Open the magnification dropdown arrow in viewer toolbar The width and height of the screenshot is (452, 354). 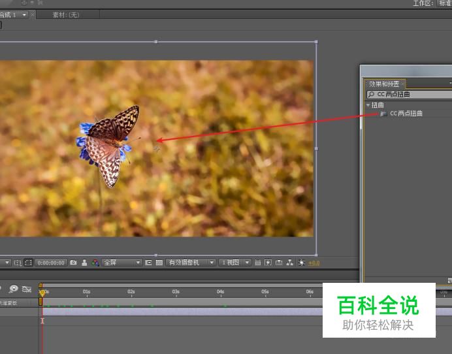(x=7, y=263)
